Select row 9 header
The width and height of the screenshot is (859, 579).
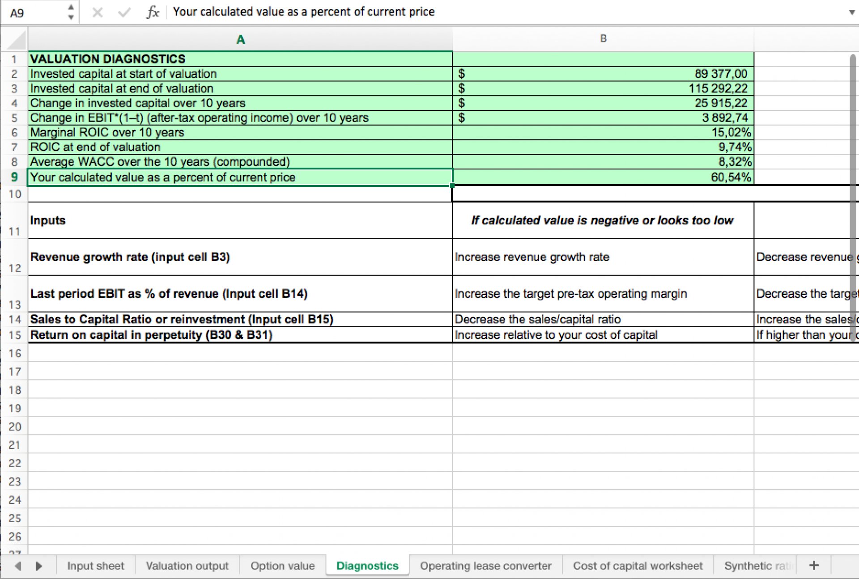point(14,177)
